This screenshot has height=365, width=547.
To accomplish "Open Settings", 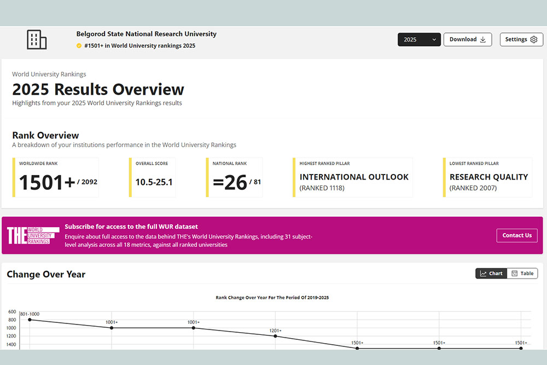I will click(x=521, y=39).
